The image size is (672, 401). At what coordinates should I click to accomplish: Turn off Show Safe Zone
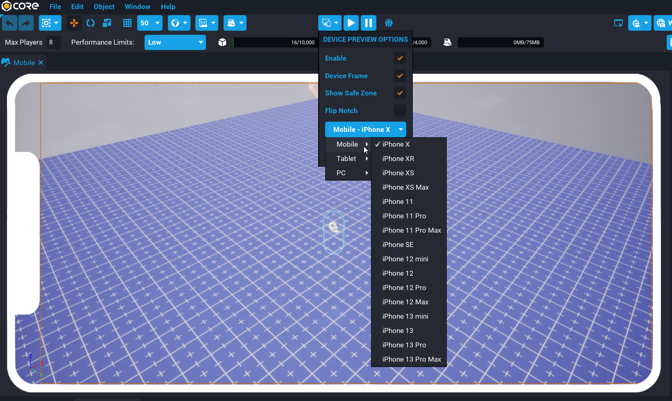pyautogui.click(x=400, y=93)
